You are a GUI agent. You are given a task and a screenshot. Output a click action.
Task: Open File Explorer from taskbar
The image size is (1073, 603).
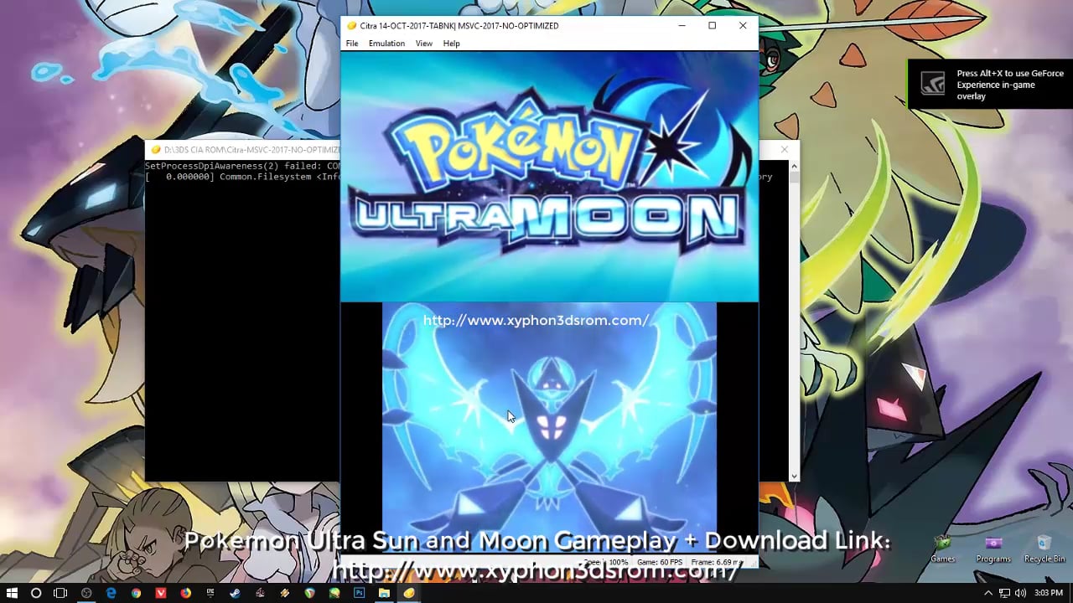[384, 593]
